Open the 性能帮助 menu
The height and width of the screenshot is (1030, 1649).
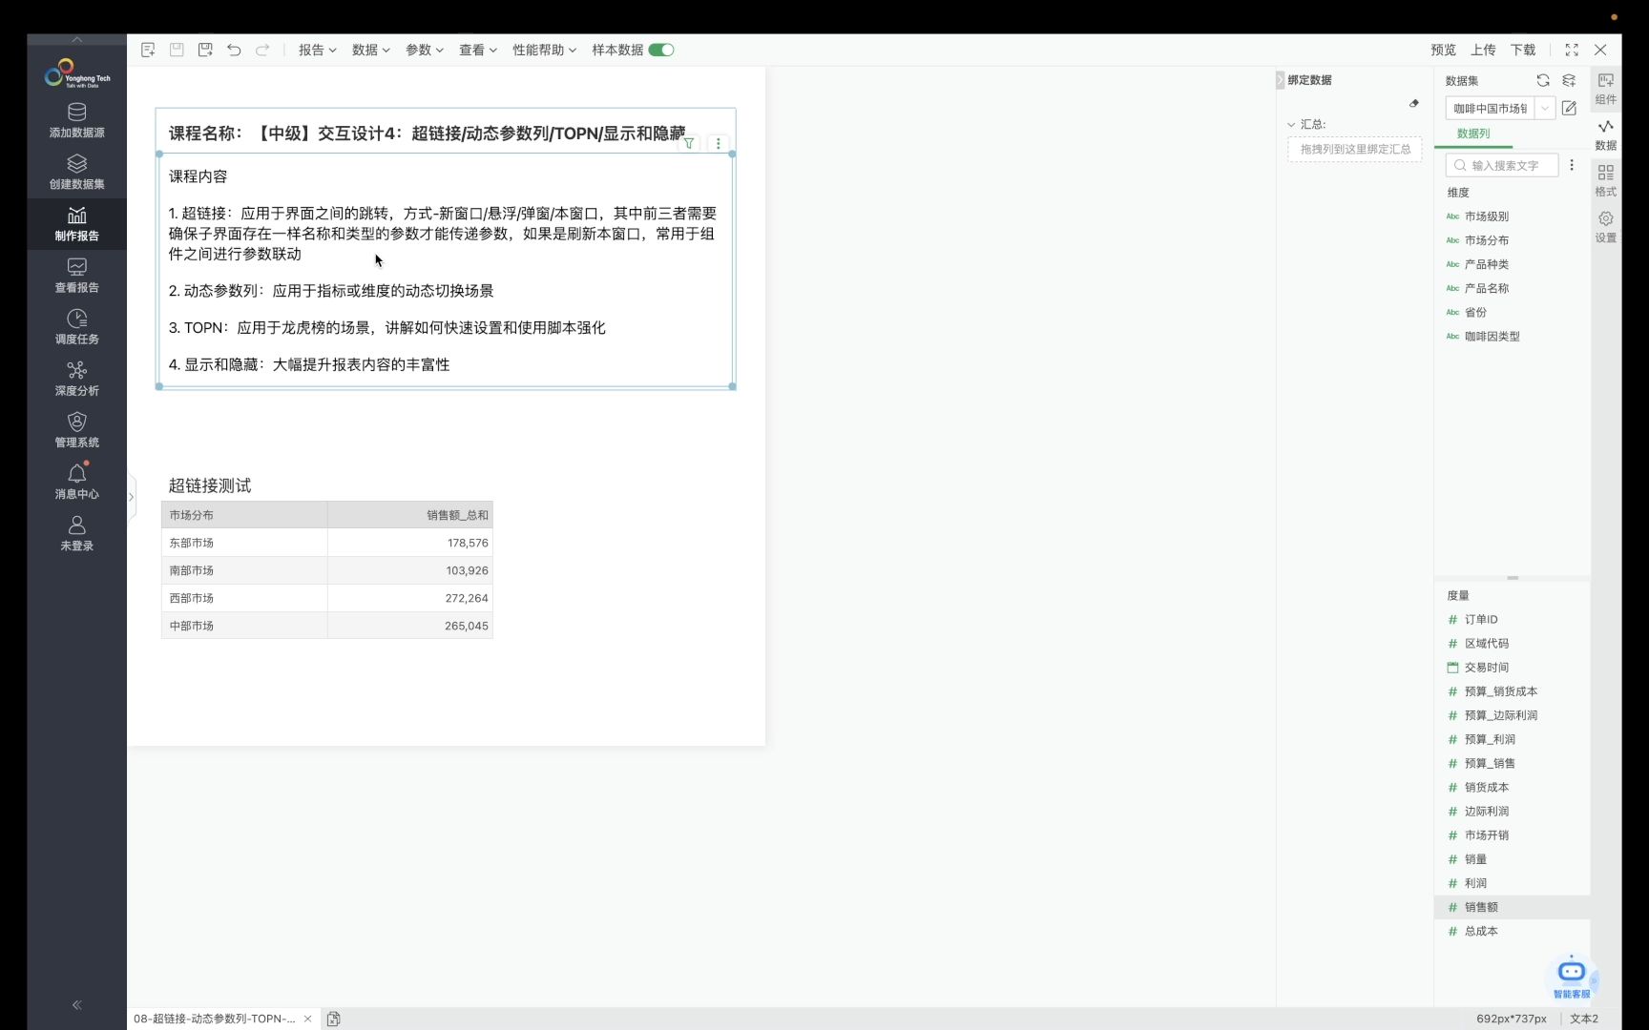(x=544, y=50)
